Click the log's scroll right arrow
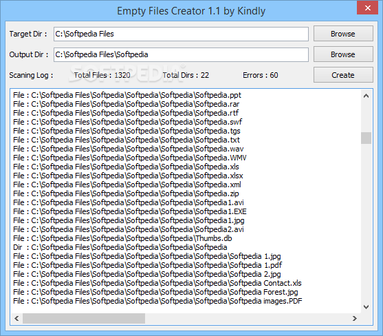 [355, 318]
